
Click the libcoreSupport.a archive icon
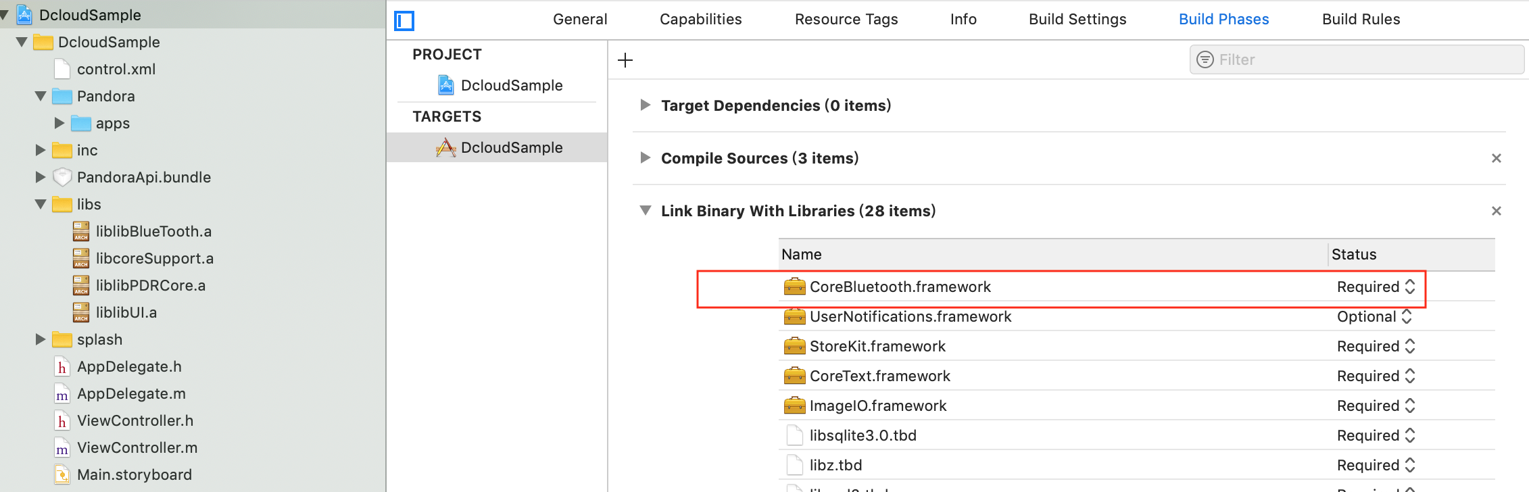pyautogui.click(x=81, y=258)
